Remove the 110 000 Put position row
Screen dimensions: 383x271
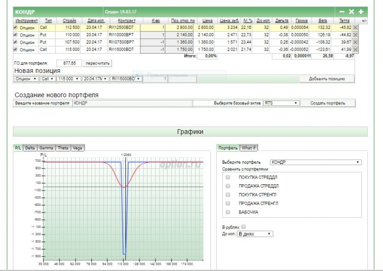[355, 35]
